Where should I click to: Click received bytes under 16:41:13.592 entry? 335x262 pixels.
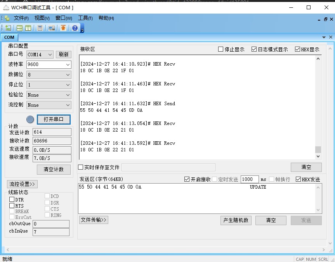[107, 150]
